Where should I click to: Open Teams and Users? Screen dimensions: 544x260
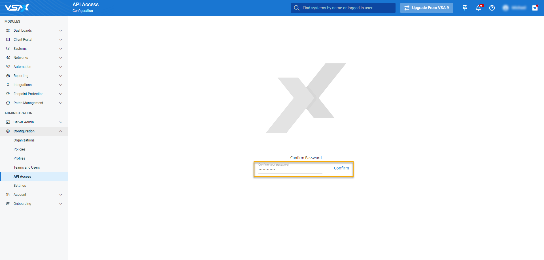pyautogui.click(x=27, y=167)
